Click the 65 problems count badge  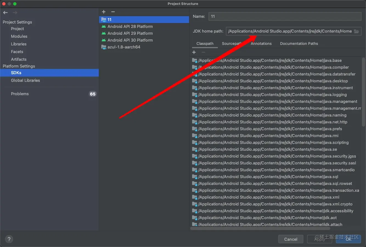click(93, 94)
